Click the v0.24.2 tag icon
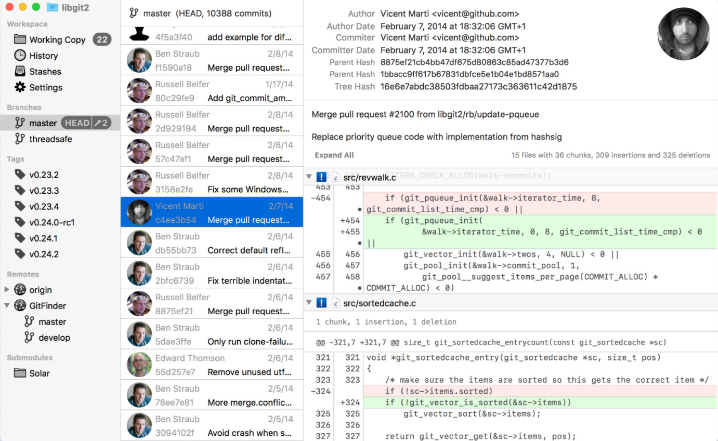This screenshot has height=441, width=718. tap(20, 254)
